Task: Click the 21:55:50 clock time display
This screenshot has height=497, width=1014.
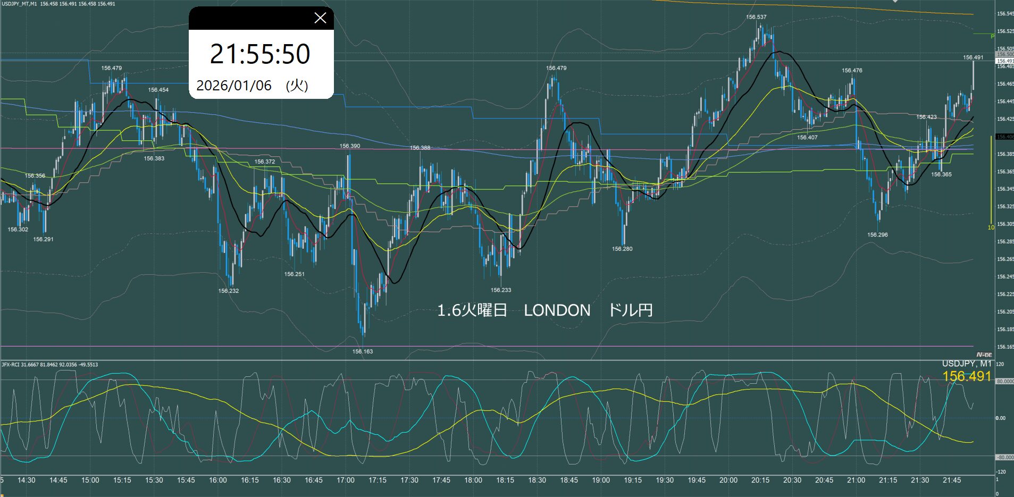Action: pos(260,54)
